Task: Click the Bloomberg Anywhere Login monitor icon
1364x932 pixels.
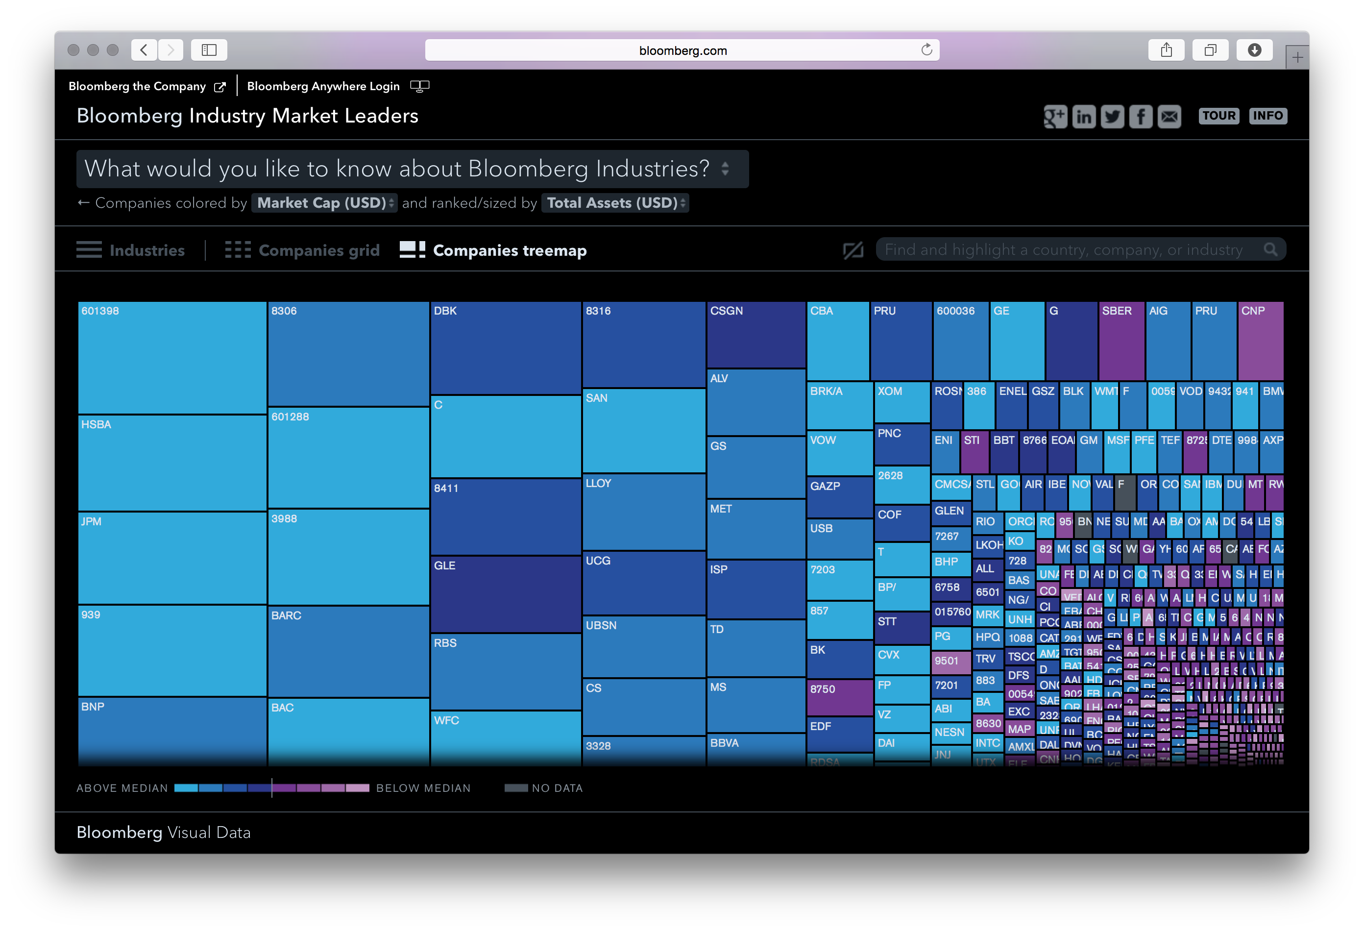Action: click(420, 86)
